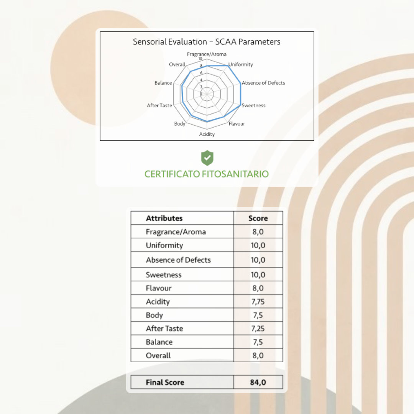The width and height of the screenshot is (414, 414).
Task: Click the 'Final Score' label
Action: [165, 382]
